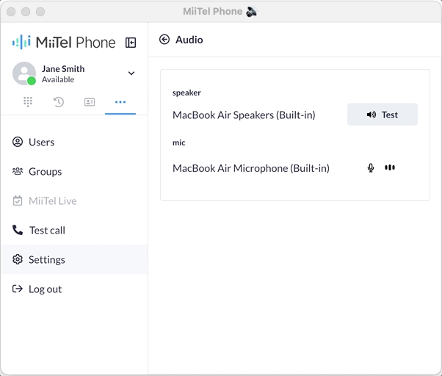Select MacBook Air Microphone device dropdown
Viewport: 442px width, 376px height.
[250, 168]
